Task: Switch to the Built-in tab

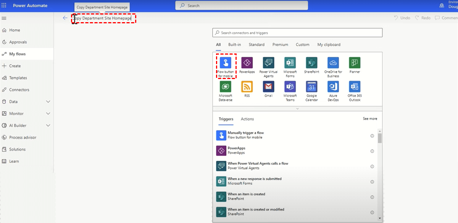Action: click(x=234, y=45)
